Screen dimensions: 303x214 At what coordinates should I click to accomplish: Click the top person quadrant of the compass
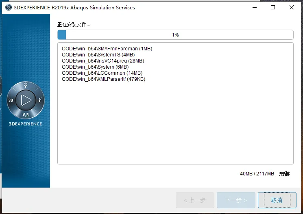click(x=26, y=85)
